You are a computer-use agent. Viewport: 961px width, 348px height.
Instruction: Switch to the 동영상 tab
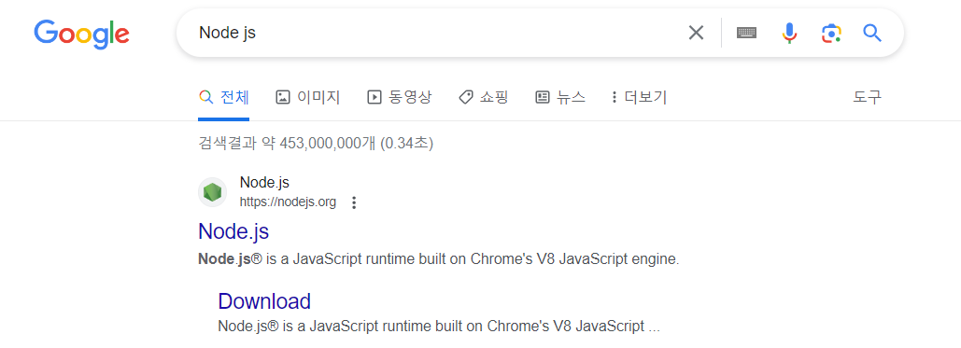click(399, 97)
